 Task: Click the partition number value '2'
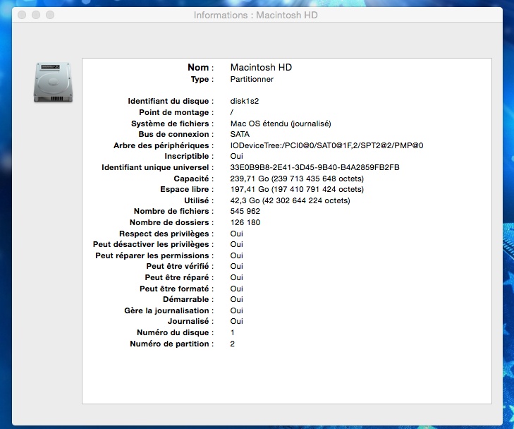pos(233,344)
